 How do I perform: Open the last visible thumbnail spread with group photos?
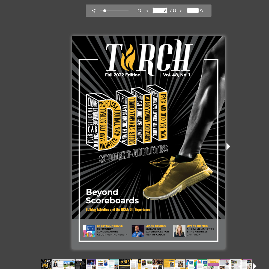click(x=241, y=264)
